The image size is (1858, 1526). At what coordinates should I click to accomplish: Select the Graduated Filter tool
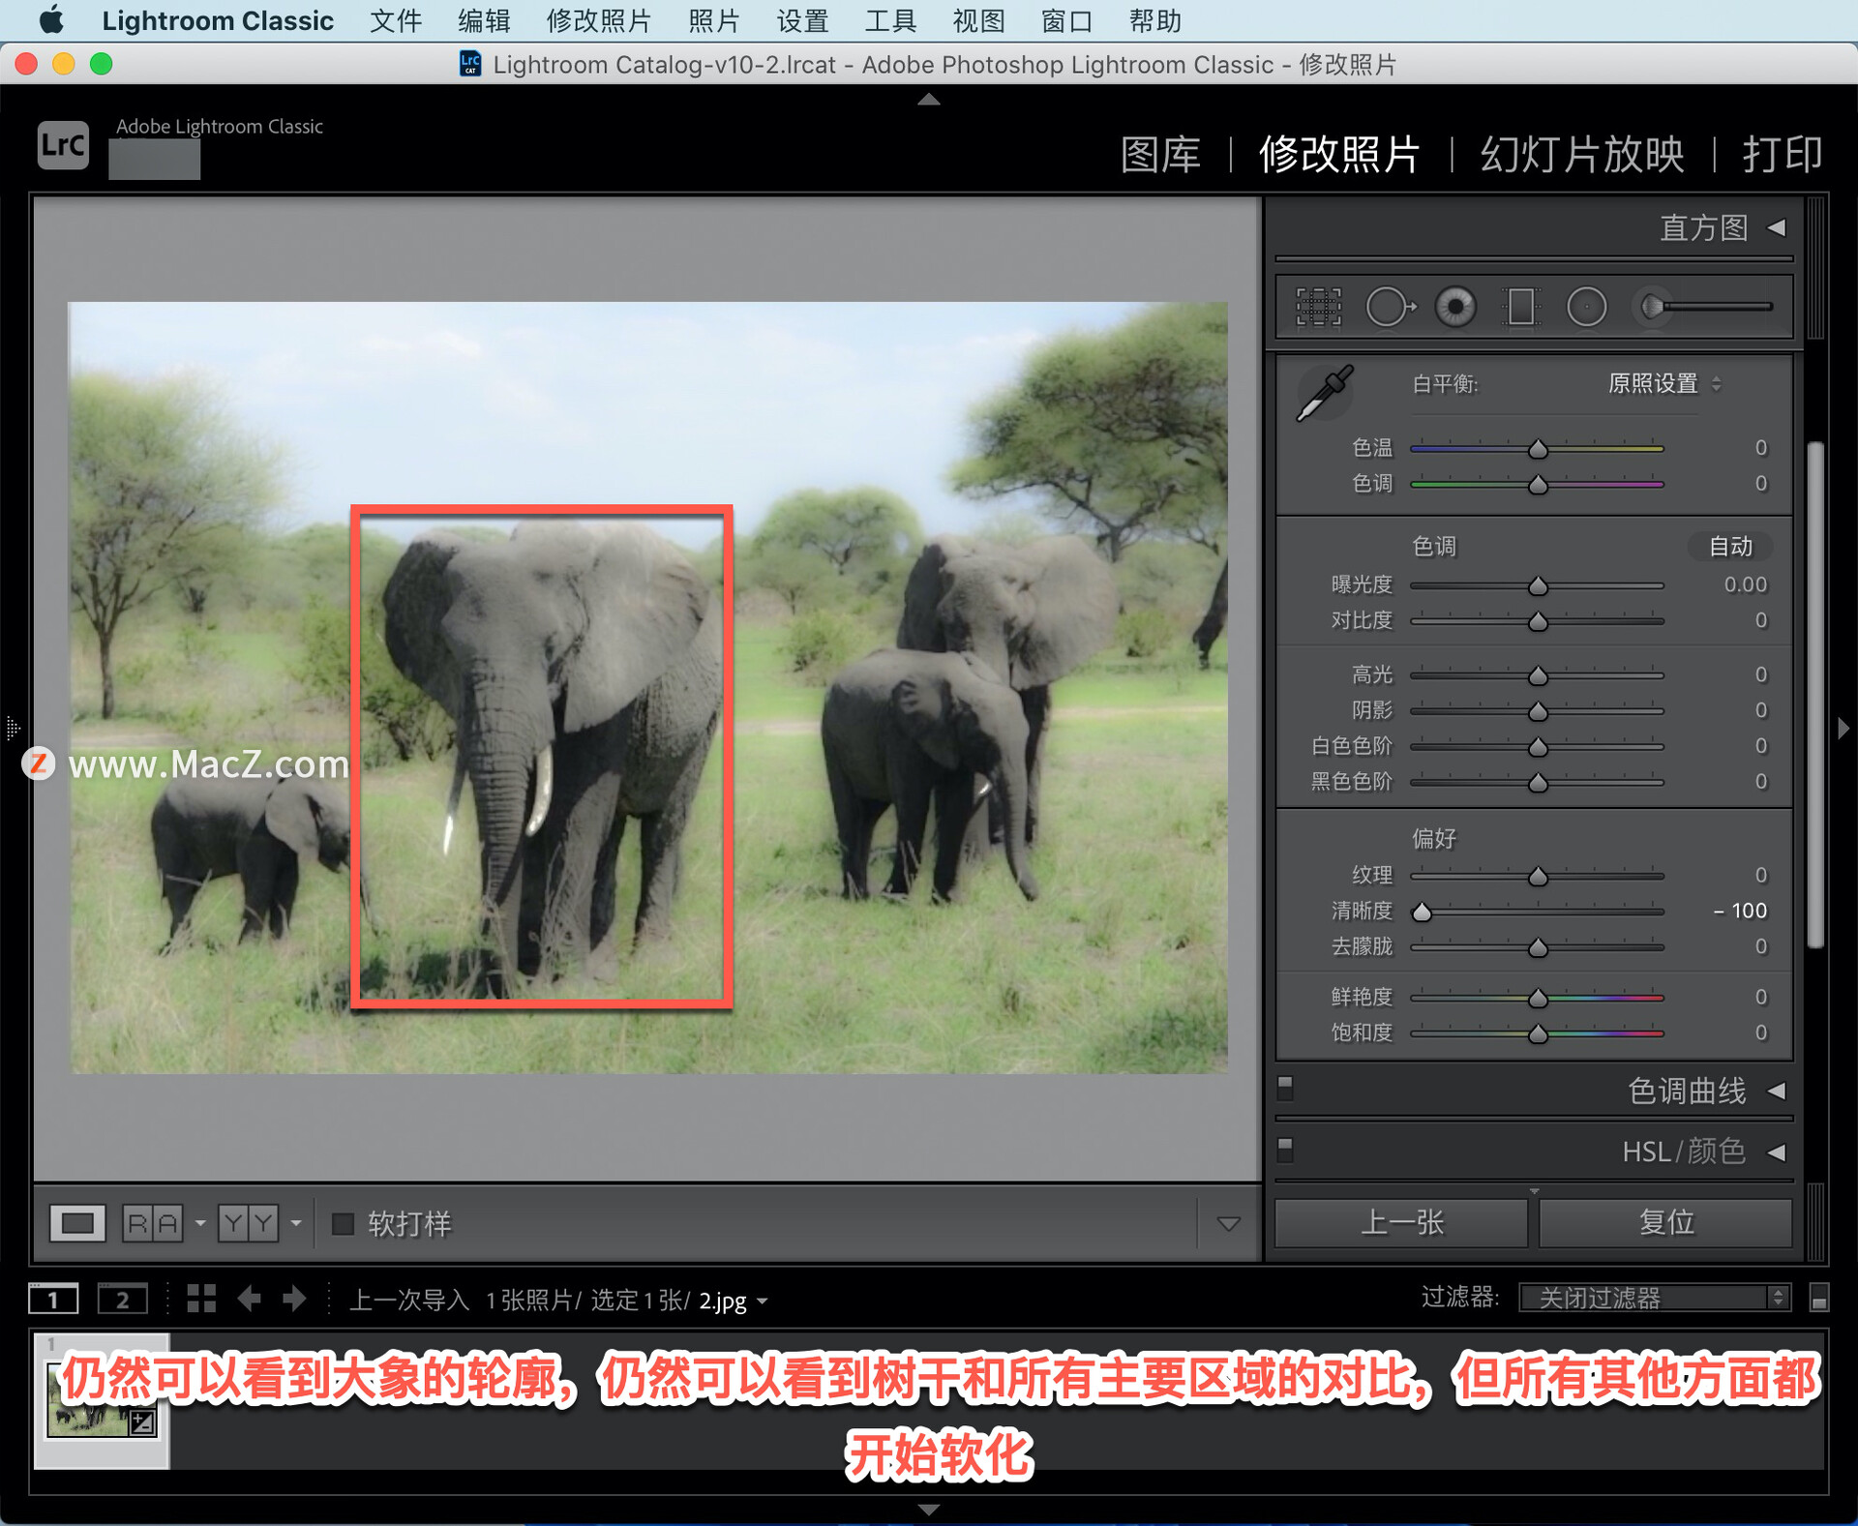tap(1520, 308)
